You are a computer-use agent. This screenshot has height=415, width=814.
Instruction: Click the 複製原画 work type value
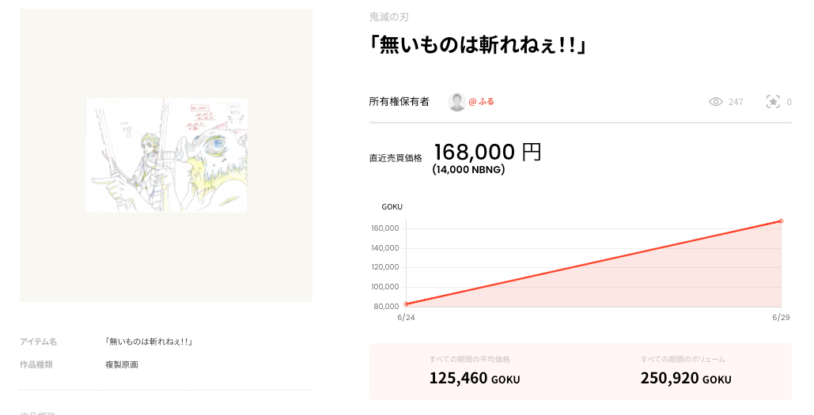(x=122, y=364)
